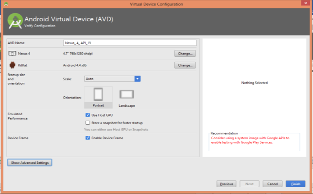313x194 pixels.
Task: Click the 'Verify Configuration' subtitle
Action: click(x=40, y=26)
